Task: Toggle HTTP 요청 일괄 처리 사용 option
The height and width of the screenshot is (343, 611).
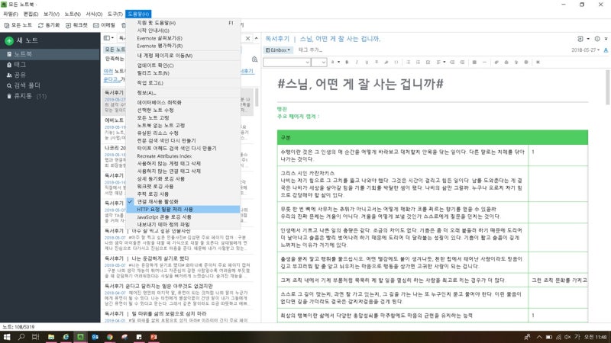Action: click(183, 209)
